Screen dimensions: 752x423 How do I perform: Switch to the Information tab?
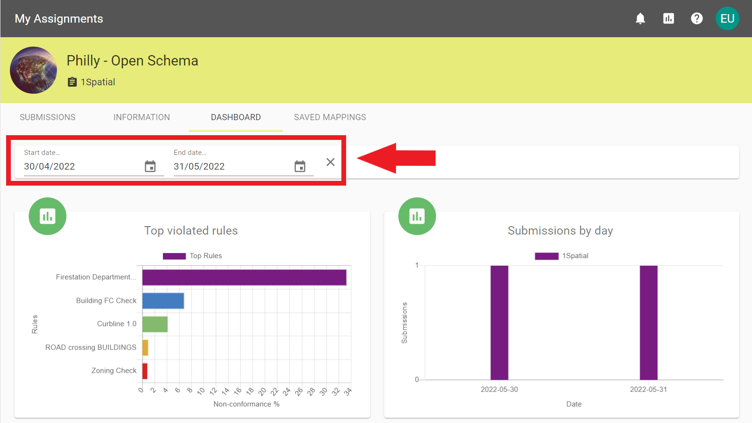142,117
